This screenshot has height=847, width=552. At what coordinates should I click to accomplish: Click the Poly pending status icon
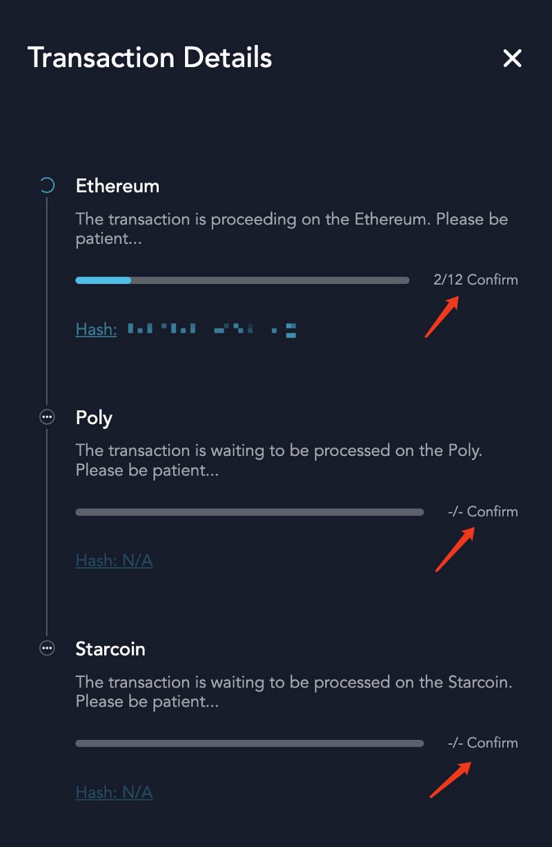click(x=47, y=417)
